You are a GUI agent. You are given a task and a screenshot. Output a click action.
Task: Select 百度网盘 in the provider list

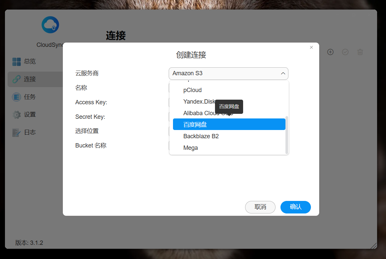coord(229,124)
